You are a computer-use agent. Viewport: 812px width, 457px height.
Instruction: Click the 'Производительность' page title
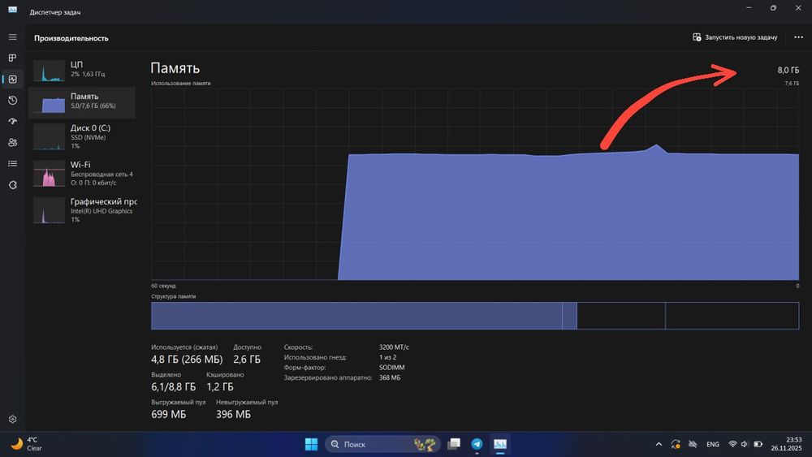coord(71,38)
